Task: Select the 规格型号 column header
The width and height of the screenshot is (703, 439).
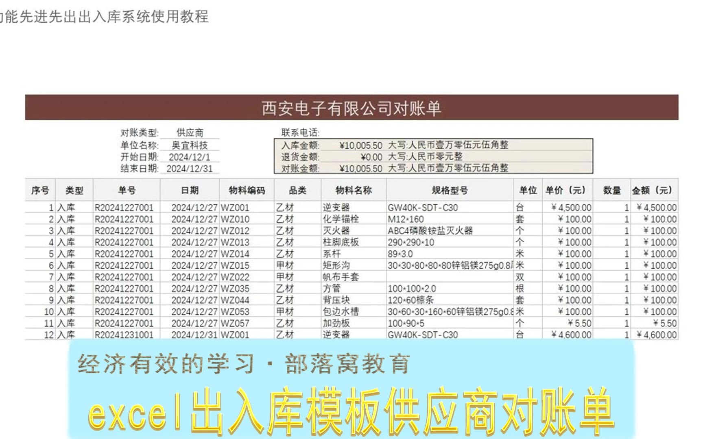Action: click(450, 190)
